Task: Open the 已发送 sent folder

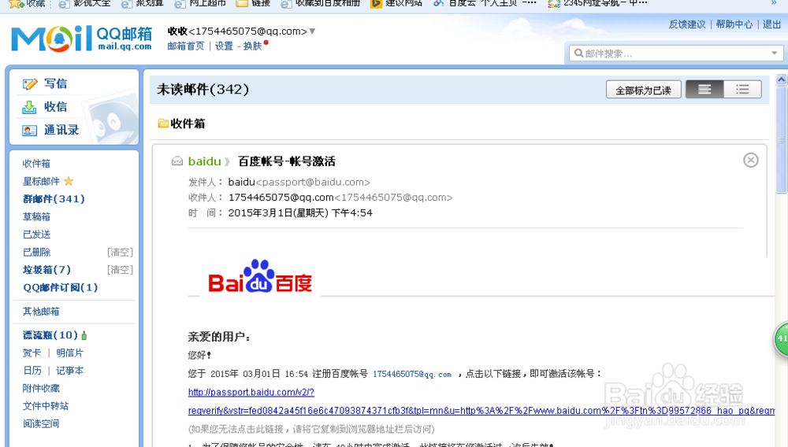Action: 36,235
